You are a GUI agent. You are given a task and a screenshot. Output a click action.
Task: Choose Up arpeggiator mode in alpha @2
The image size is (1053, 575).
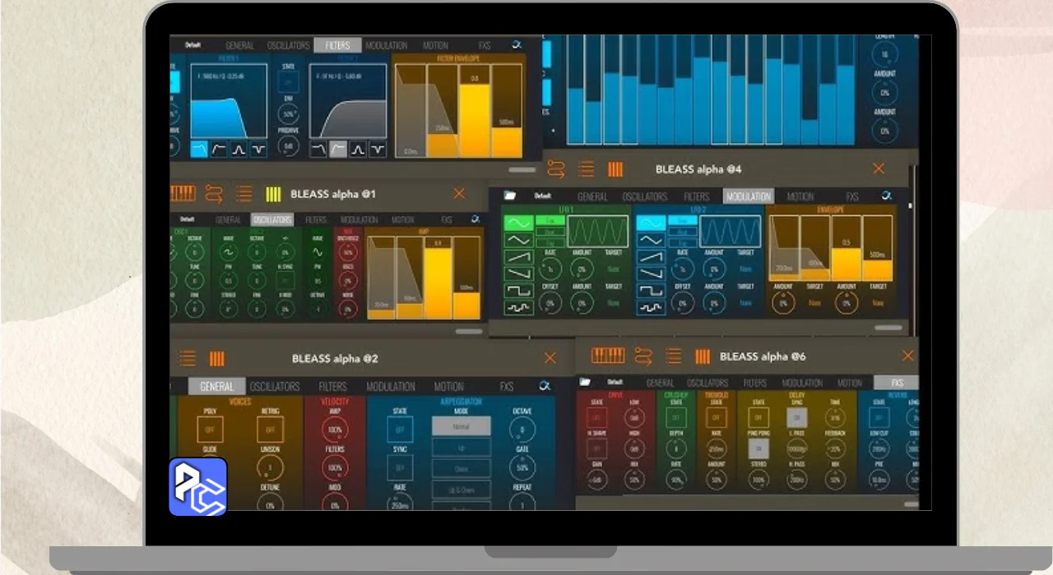(461, 448)
